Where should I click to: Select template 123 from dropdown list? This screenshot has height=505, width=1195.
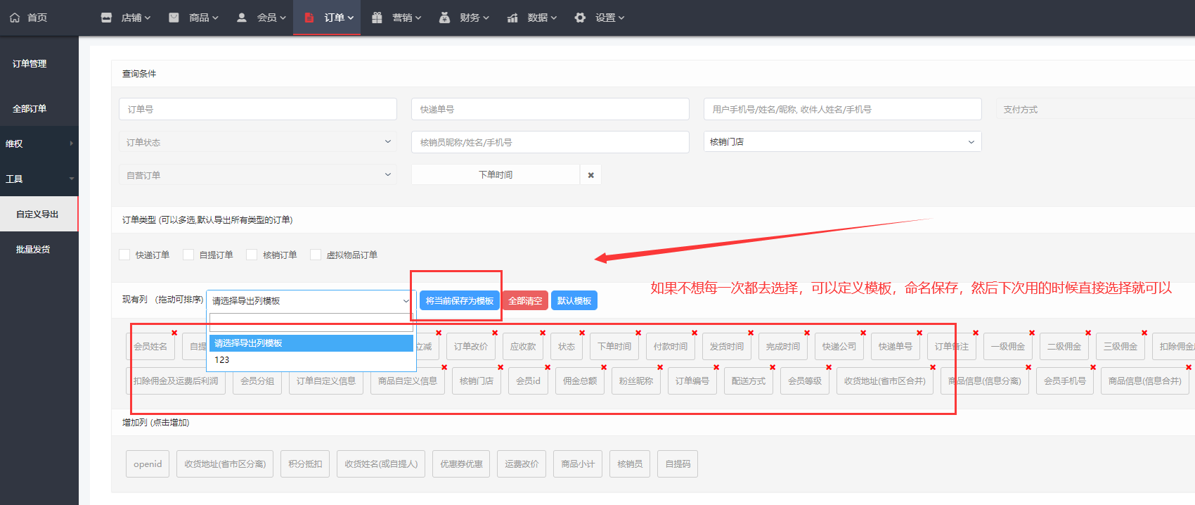[x=222, y=359]
